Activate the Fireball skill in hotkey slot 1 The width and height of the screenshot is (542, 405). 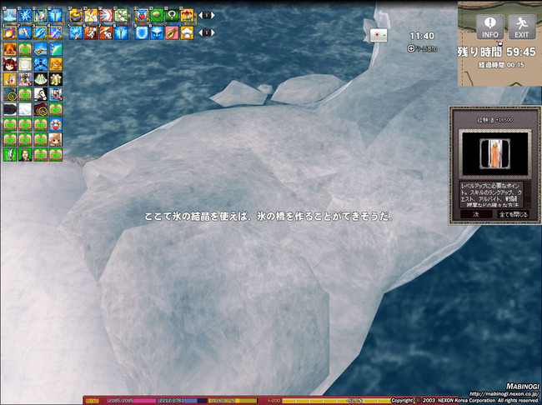[x=10, y=33]
